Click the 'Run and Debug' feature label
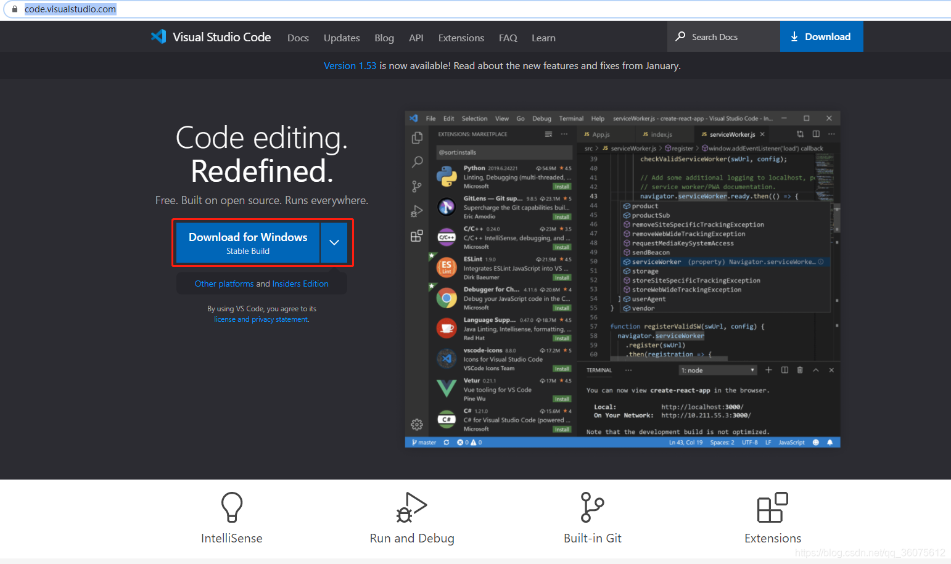951x564 pixels. click(412, 538)
